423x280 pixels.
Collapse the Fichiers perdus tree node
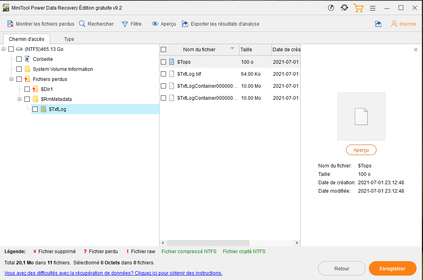click(x=12, y=79)
